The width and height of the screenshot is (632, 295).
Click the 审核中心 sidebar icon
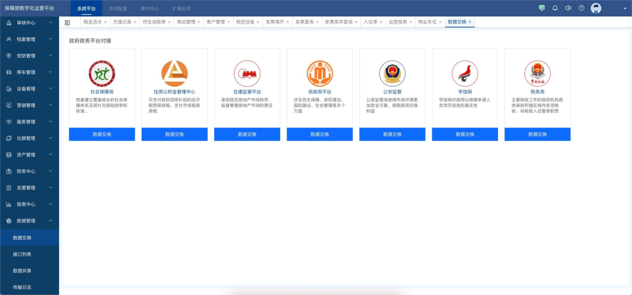click(9, 23)
